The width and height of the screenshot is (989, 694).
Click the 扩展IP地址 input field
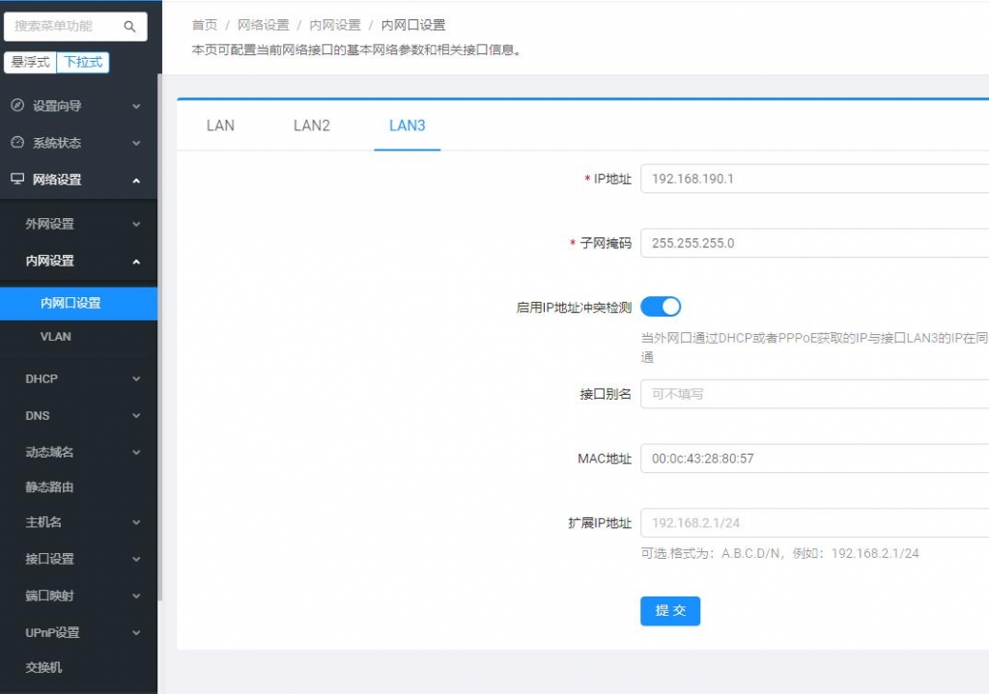[x=815, y=522]
